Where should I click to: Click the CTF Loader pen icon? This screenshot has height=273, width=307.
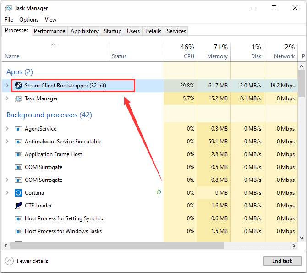[18, 206]
